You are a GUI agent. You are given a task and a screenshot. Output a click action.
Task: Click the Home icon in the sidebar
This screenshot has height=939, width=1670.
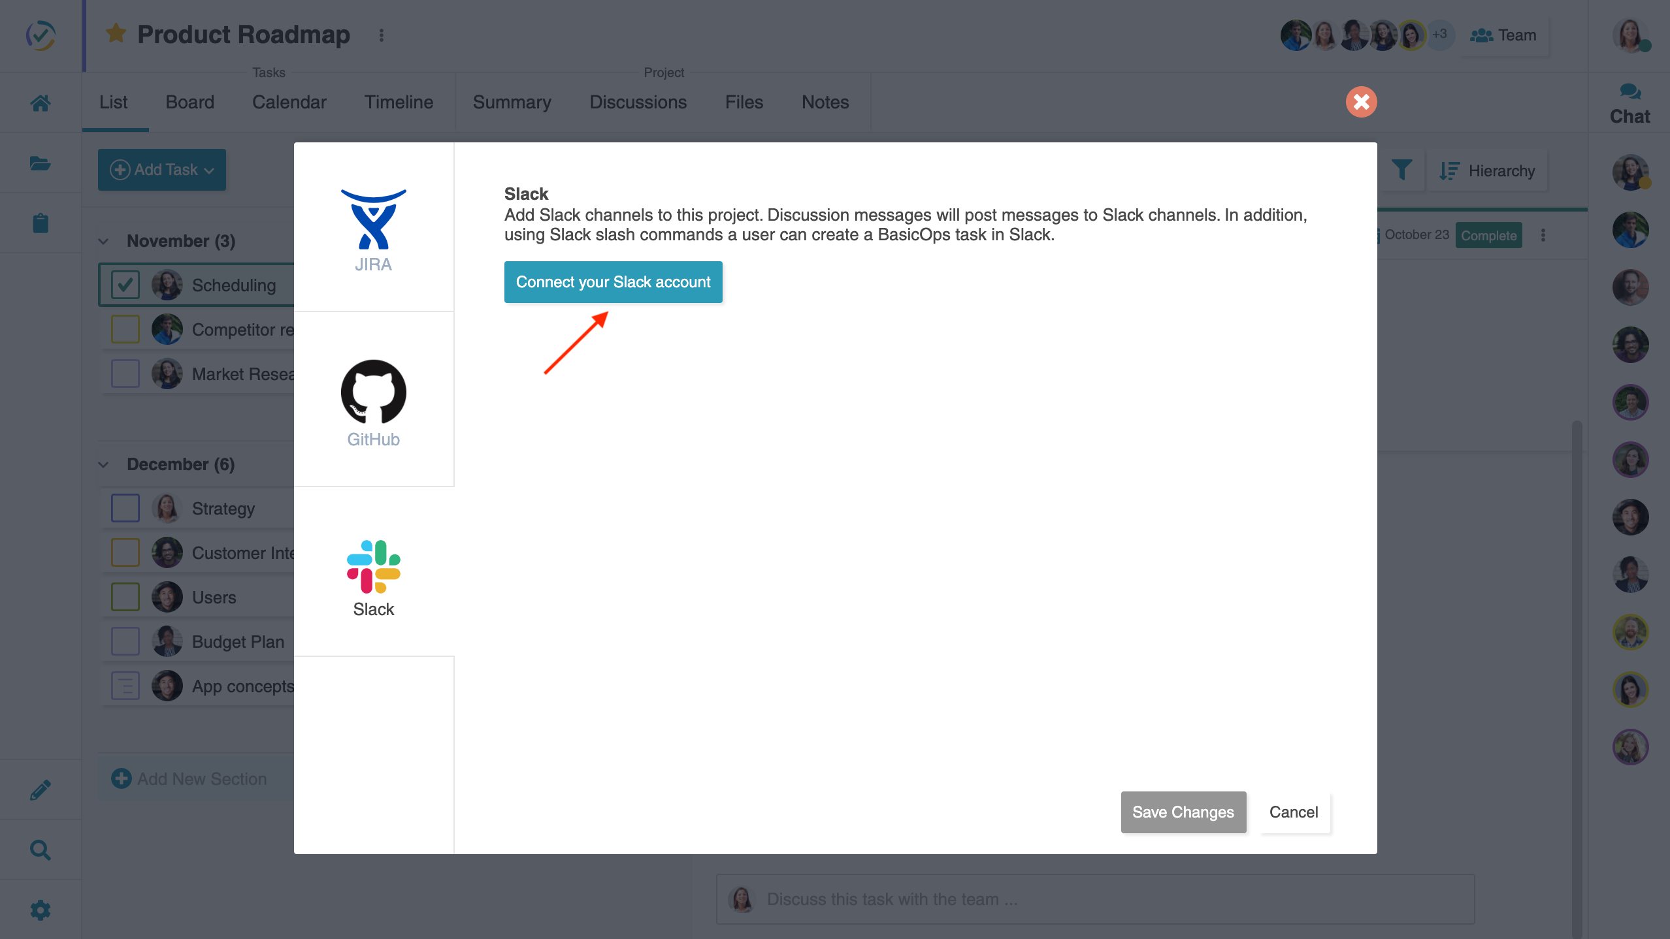pos(41,103)
